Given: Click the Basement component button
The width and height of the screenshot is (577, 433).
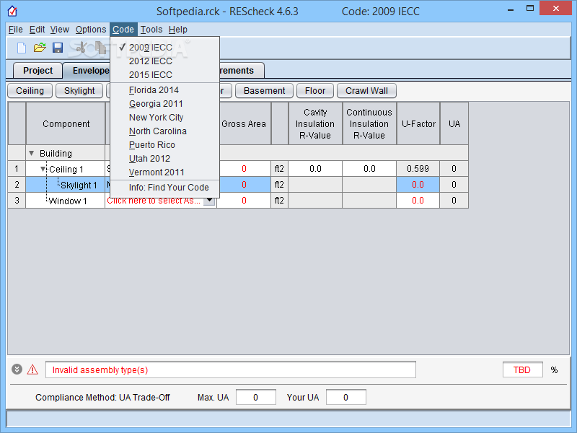Looking at the screenshot, I should [x=264, y=91].
